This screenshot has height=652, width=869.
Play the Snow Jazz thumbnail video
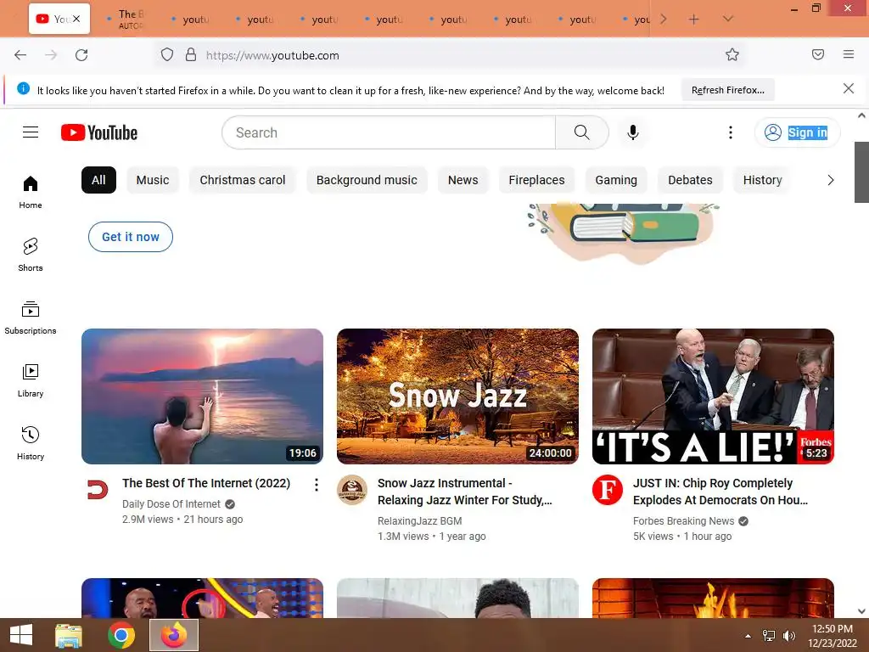pyautogui.click(x=457, y=396)
